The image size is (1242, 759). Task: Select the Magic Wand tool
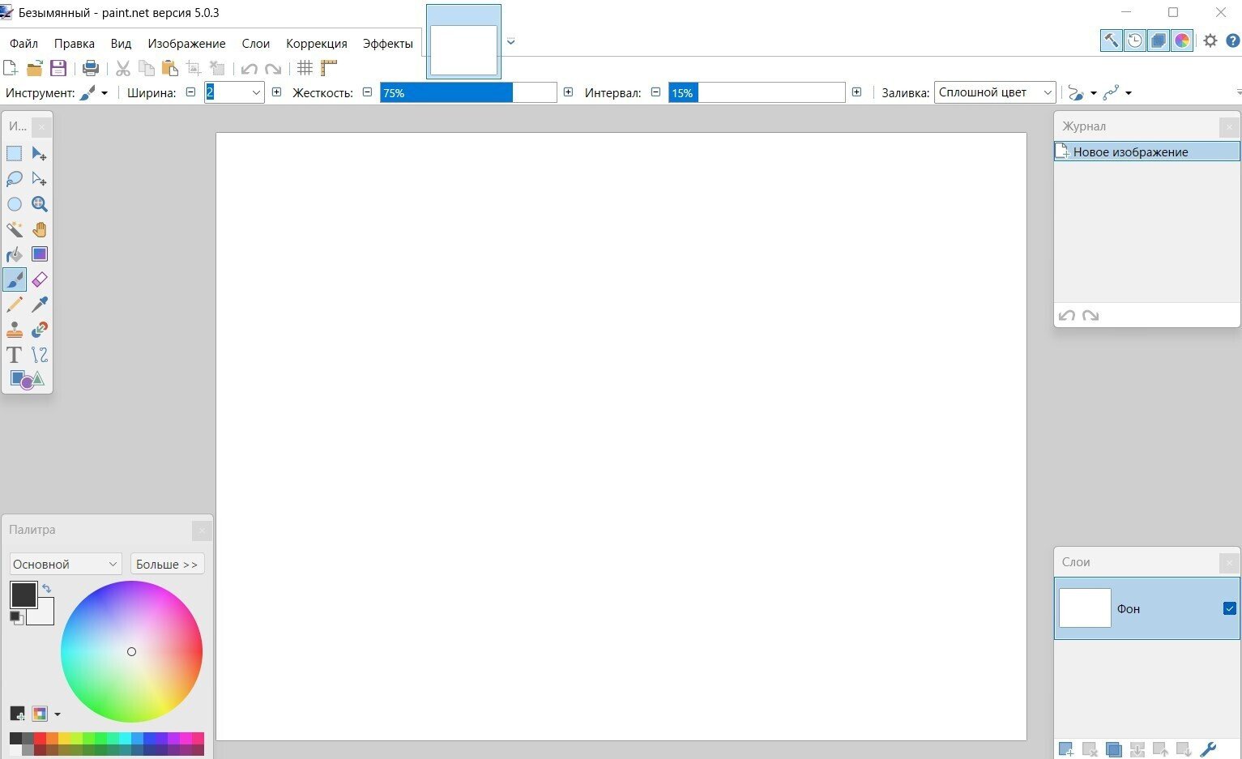click(15, 229)
